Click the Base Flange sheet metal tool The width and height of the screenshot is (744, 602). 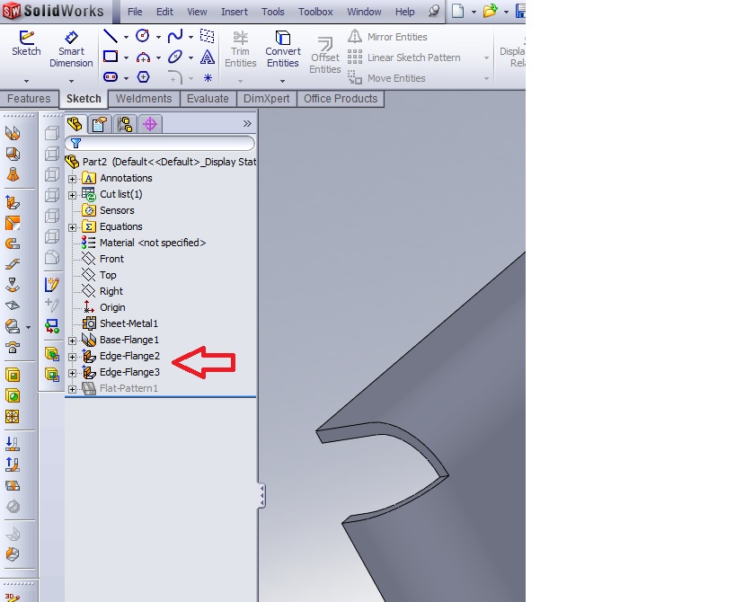(x=13, y=133)
